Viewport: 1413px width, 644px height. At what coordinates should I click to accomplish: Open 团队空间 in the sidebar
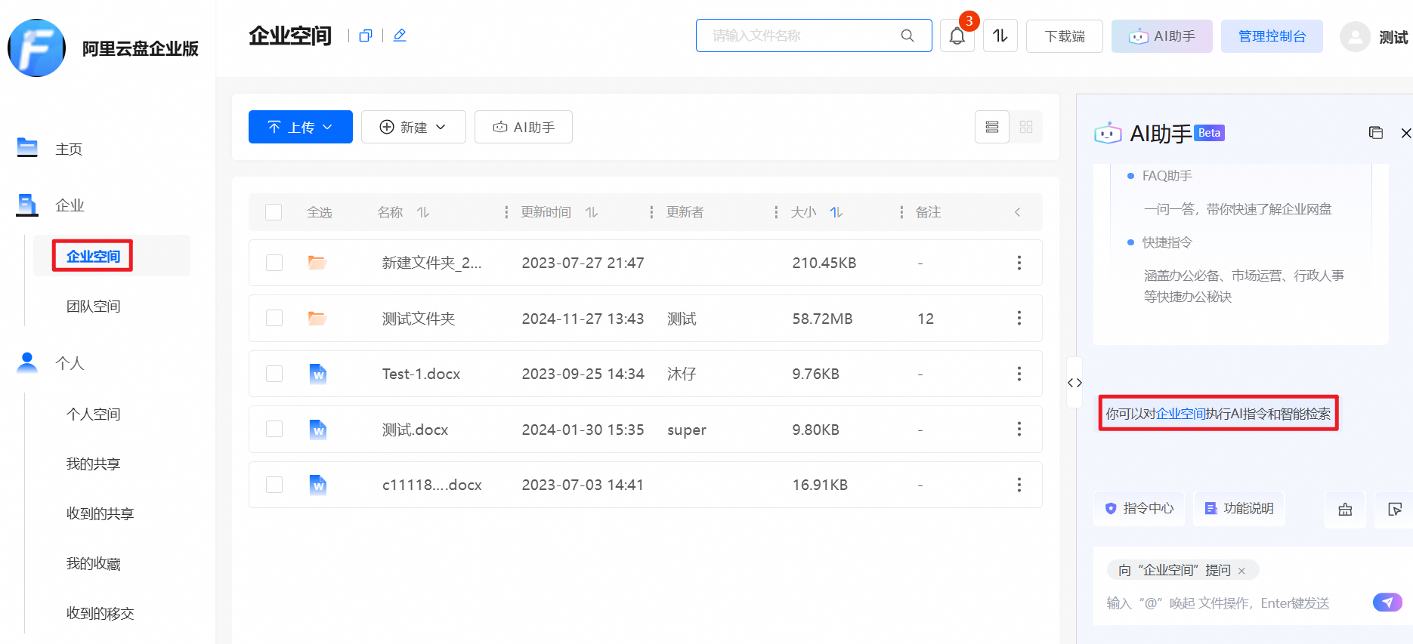tap(93, 306)
